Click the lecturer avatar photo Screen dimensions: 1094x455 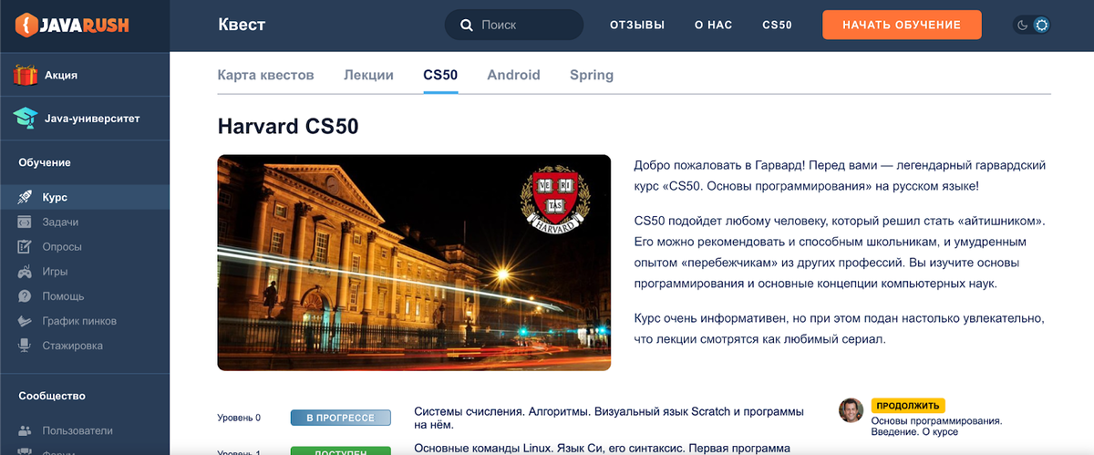click(851, 410)
